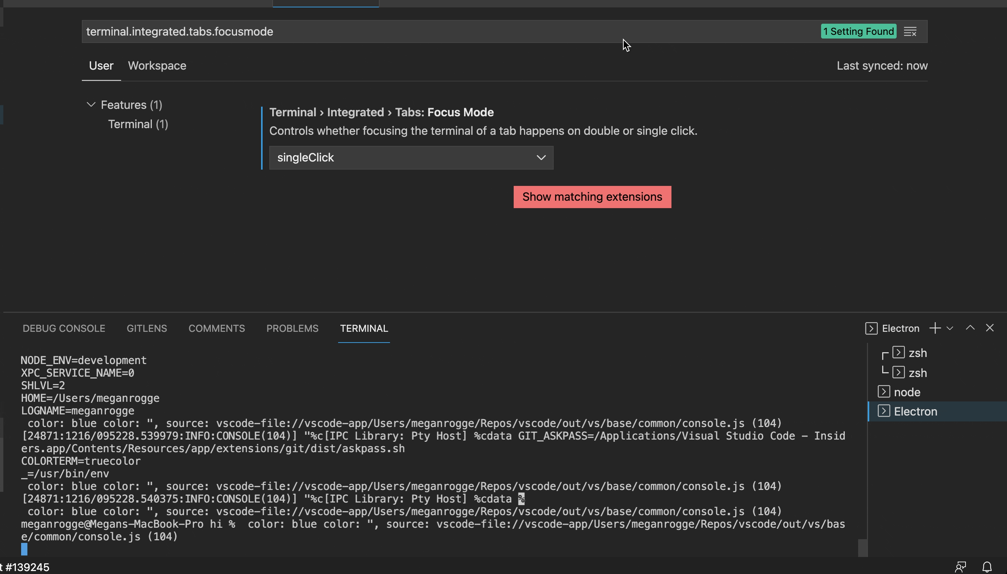Open the Debug Console panel tab
Screen dimensions: 1007x574
tap(64, 328)
